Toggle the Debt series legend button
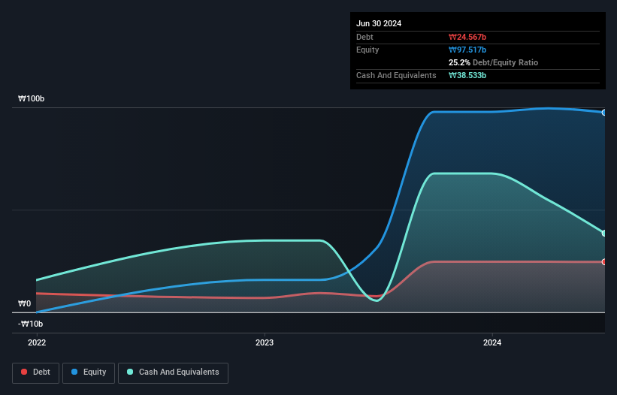Image resolution: width=617 pixels, height=395 pixels. (35, 372)
